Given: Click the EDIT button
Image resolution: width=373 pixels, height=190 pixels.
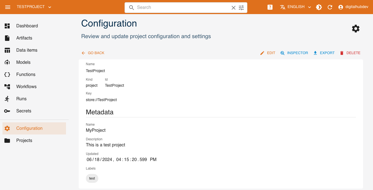Looking at the screenshot, I should (268, 53).
